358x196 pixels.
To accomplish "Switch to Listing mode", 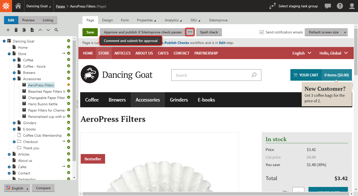I will point(48,20).
